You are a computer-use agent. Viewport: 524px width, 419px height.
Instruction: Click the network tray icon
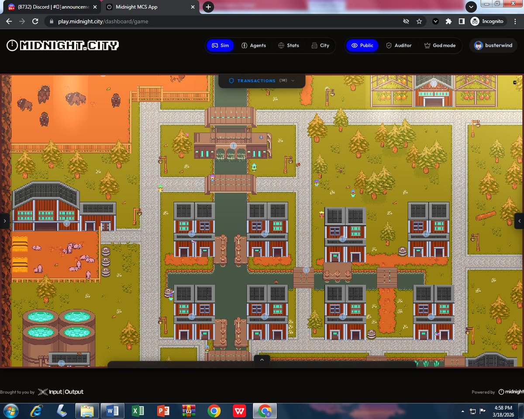(x=473, y=411)
